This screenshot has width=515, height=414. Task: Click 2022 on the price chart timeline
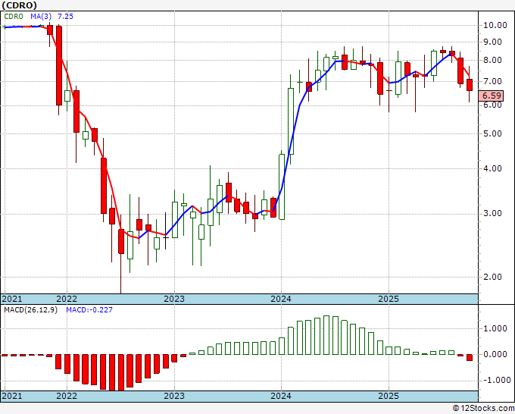click(x=67, y=299)
